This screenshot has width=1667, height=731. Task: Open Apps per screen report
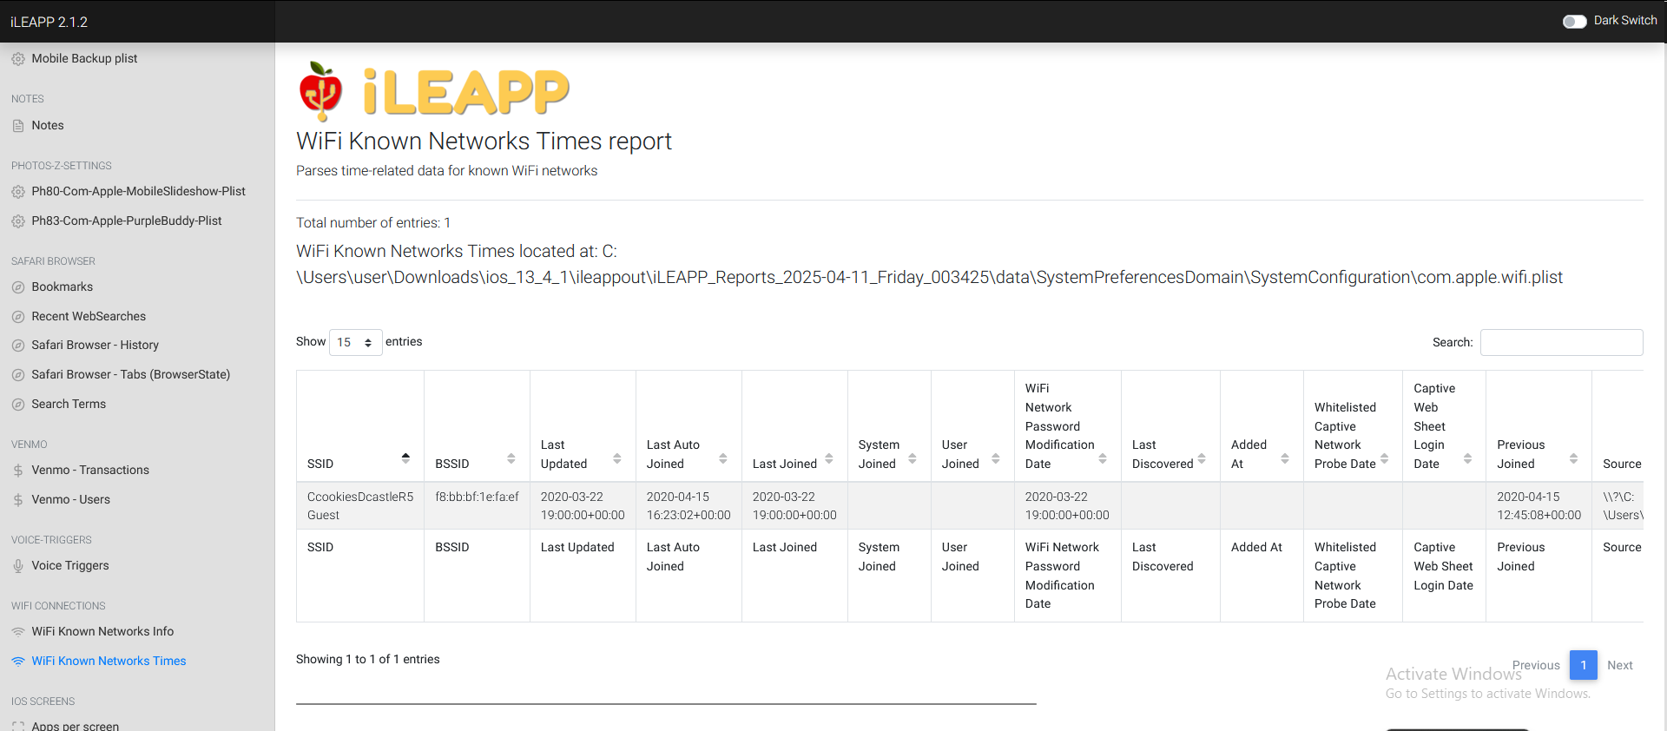point(75,727)
